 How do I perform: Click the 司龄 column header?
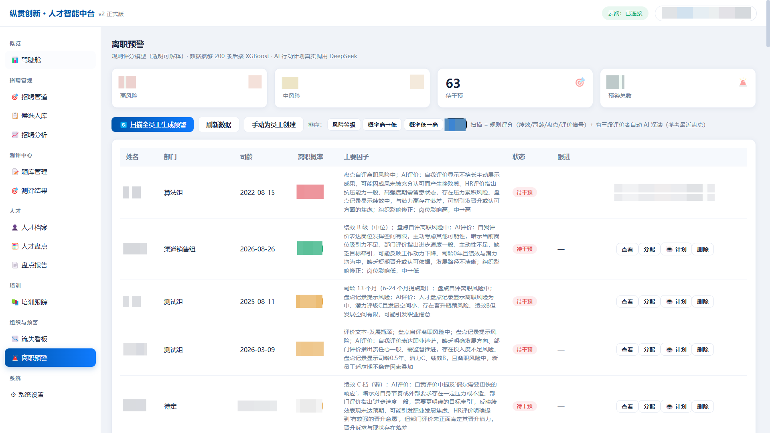click(x=246, y=157)
